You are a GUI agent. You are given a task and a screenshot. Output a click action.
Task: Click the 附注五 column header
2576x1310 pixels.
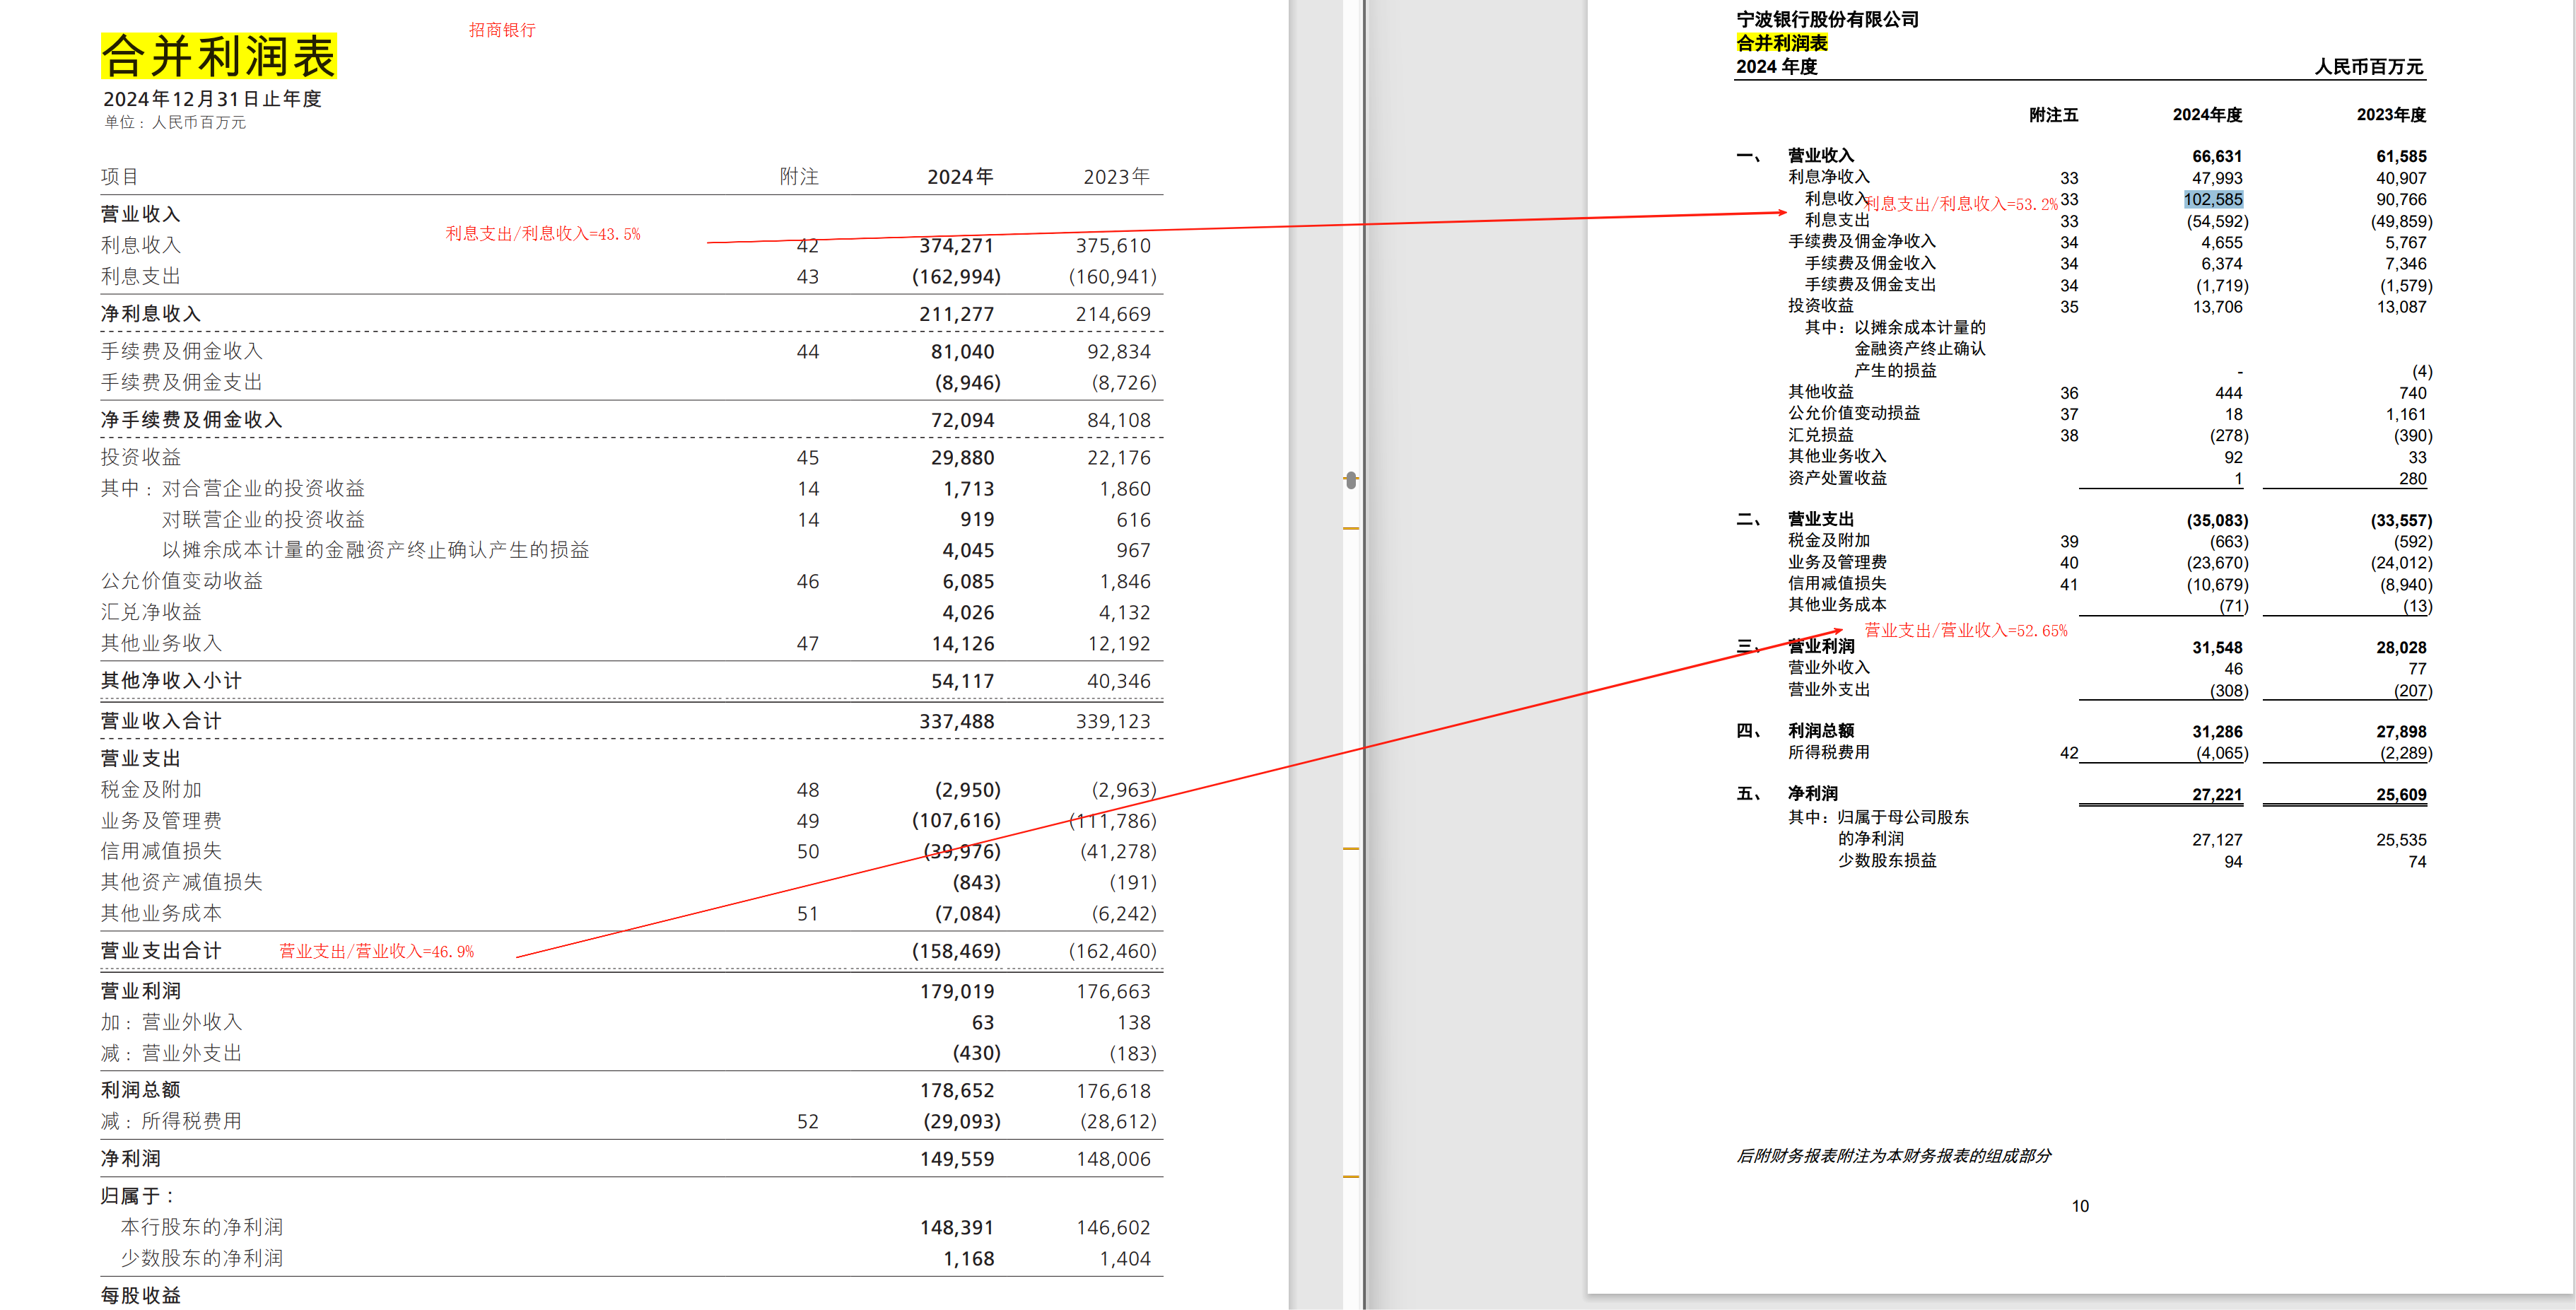coord(2053,115)
